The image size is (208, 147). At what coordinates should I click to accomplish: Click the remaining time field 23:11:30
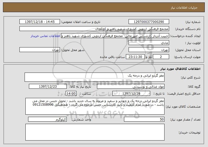pos(135,57)
